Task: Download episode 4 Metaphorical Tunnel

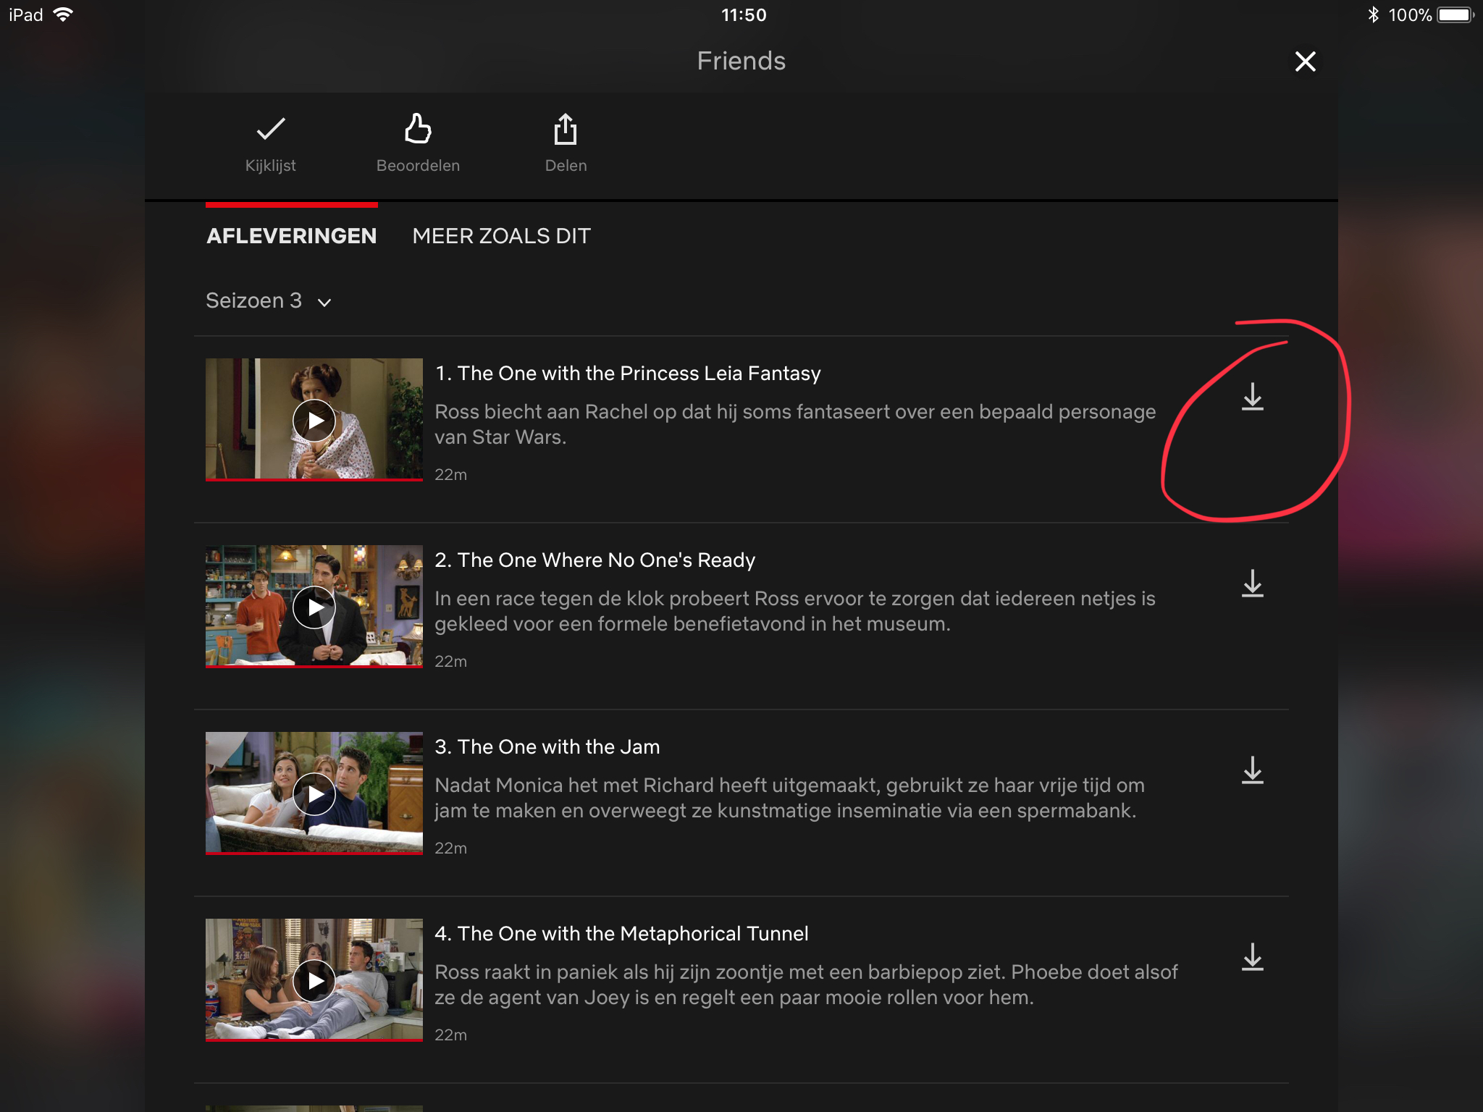Action: click(1252, 957)
